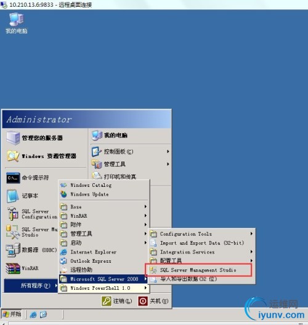Expand Windows PowerShell 1.0 folder
This screenshot has height=325, width=308.
[104, 288]
